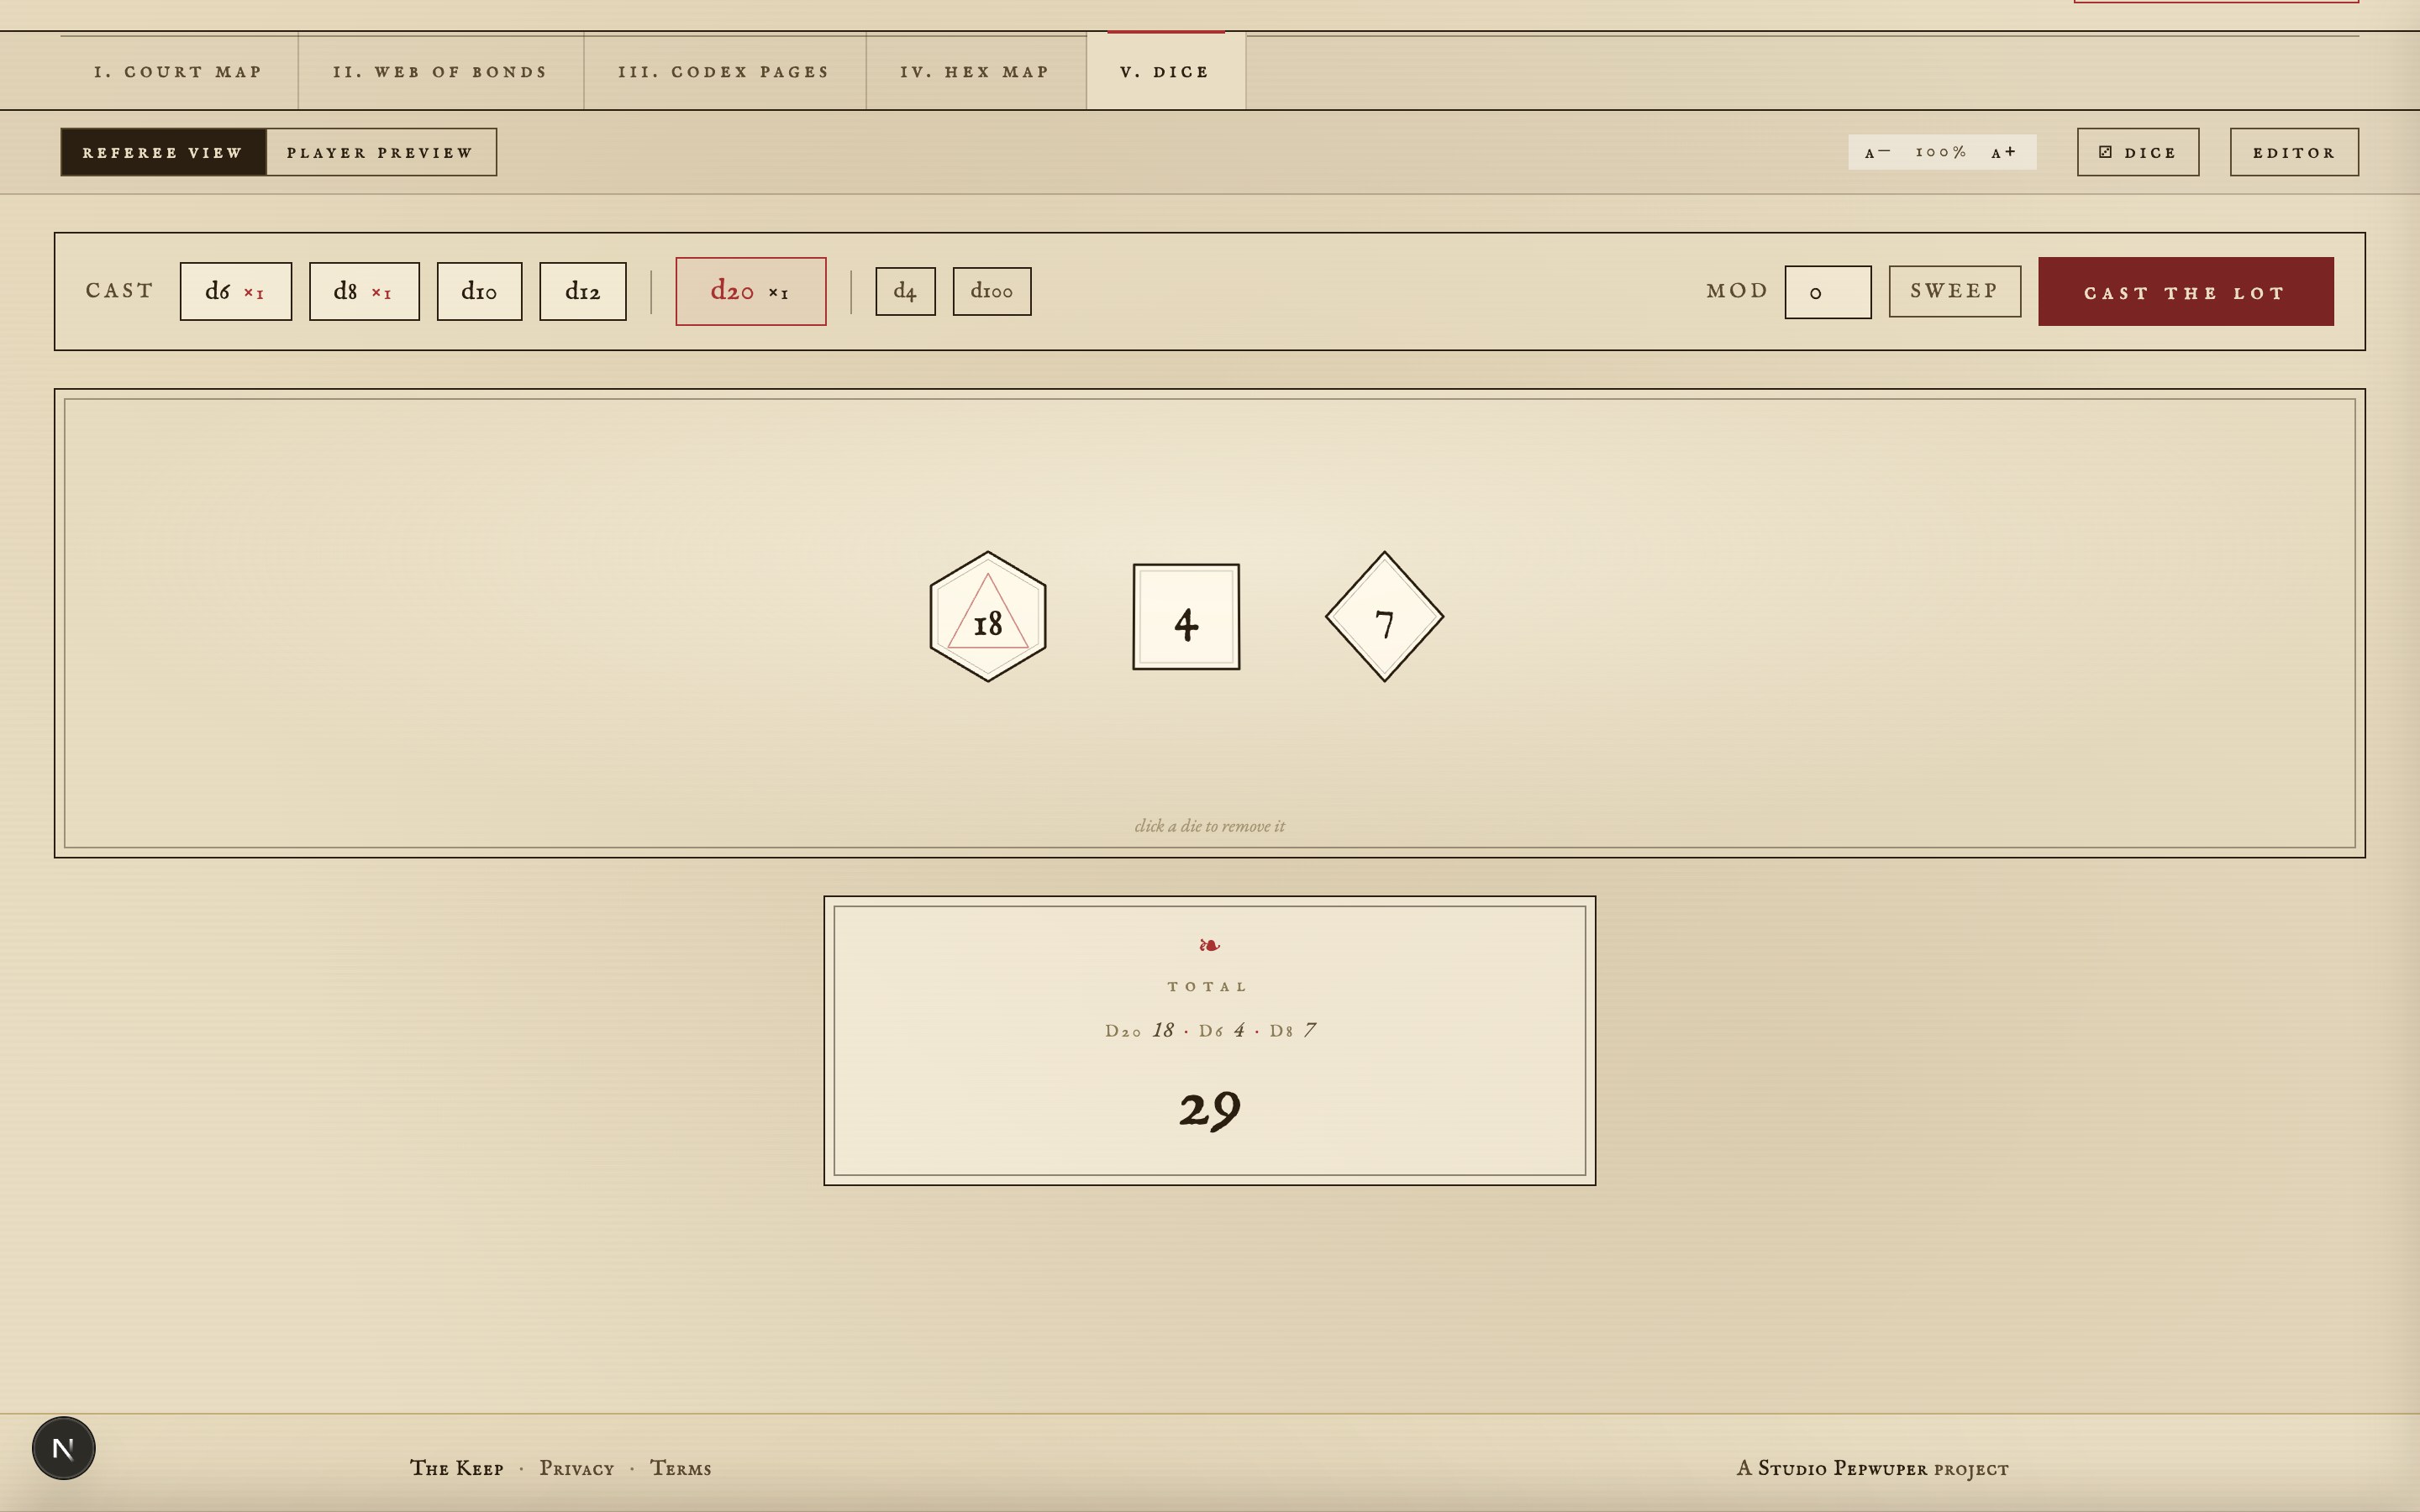Click the Cast the Lot button
Viewport: 2420px width, 1512px height.
click(x=2186, y=291)
